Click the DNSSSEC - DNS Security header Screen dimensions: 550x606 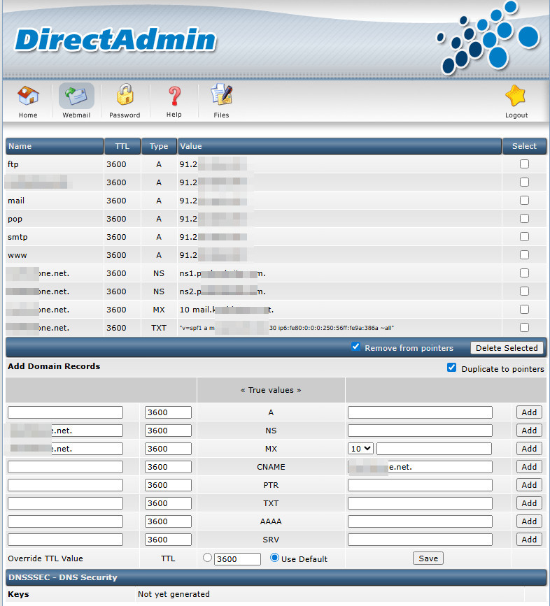[x=63, y=577]
